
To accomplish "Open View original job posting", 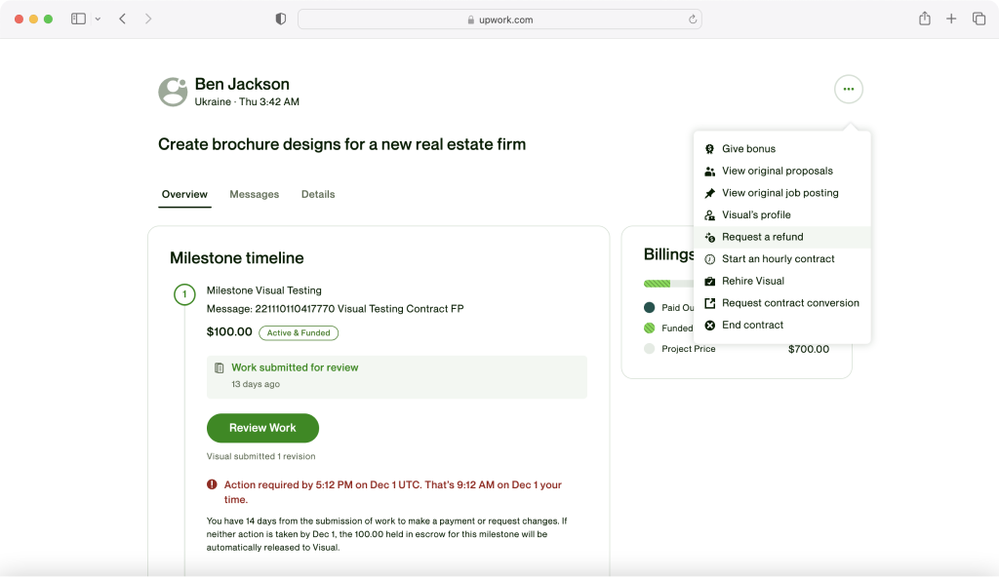I will point(779,193).
